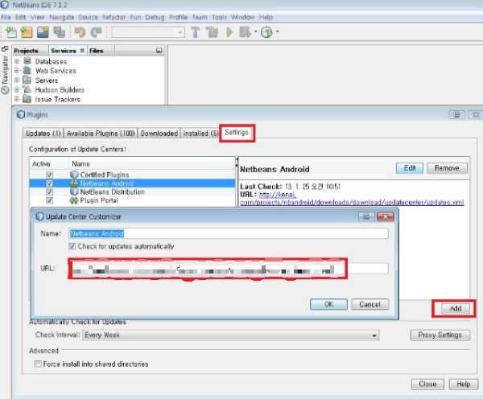
Task: Open the File menu
Action: pos(6,17)
